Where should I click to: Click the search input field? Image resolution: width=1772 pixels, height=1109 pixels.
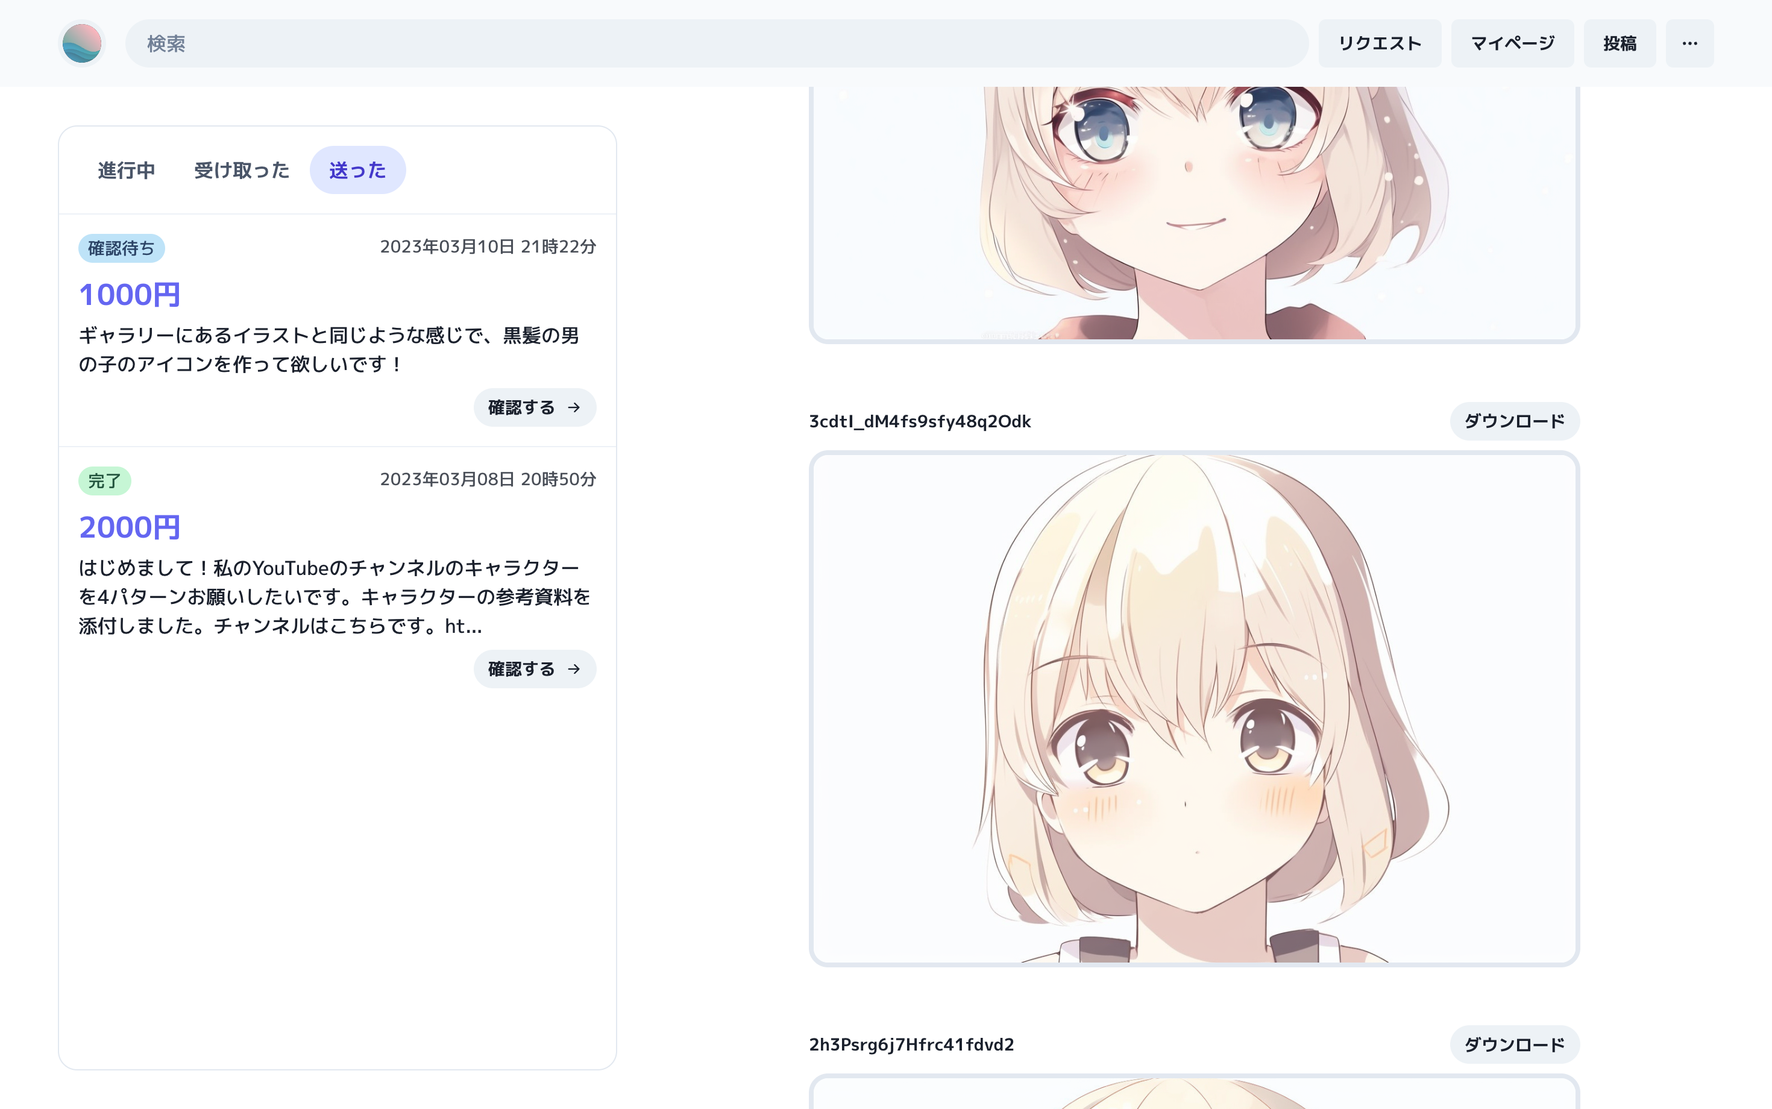pyautogui.click(x=716, y=43)
